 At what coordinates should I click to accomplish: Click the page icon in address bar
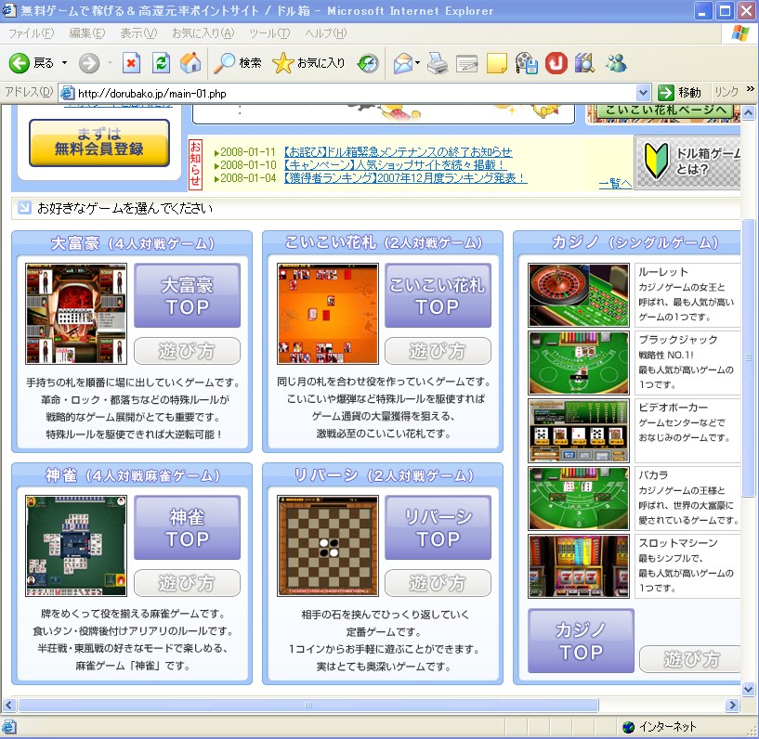(x=67, y=93)
